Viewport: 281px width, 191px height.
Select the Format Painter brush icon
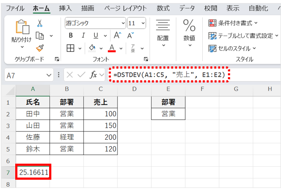point(40,48)
